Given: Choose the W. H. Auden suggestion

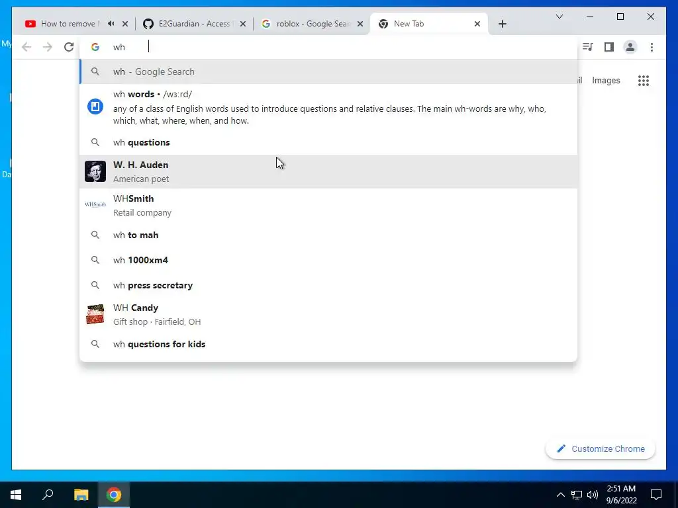Looking at the screenshot, I should (x=328, y=171).
